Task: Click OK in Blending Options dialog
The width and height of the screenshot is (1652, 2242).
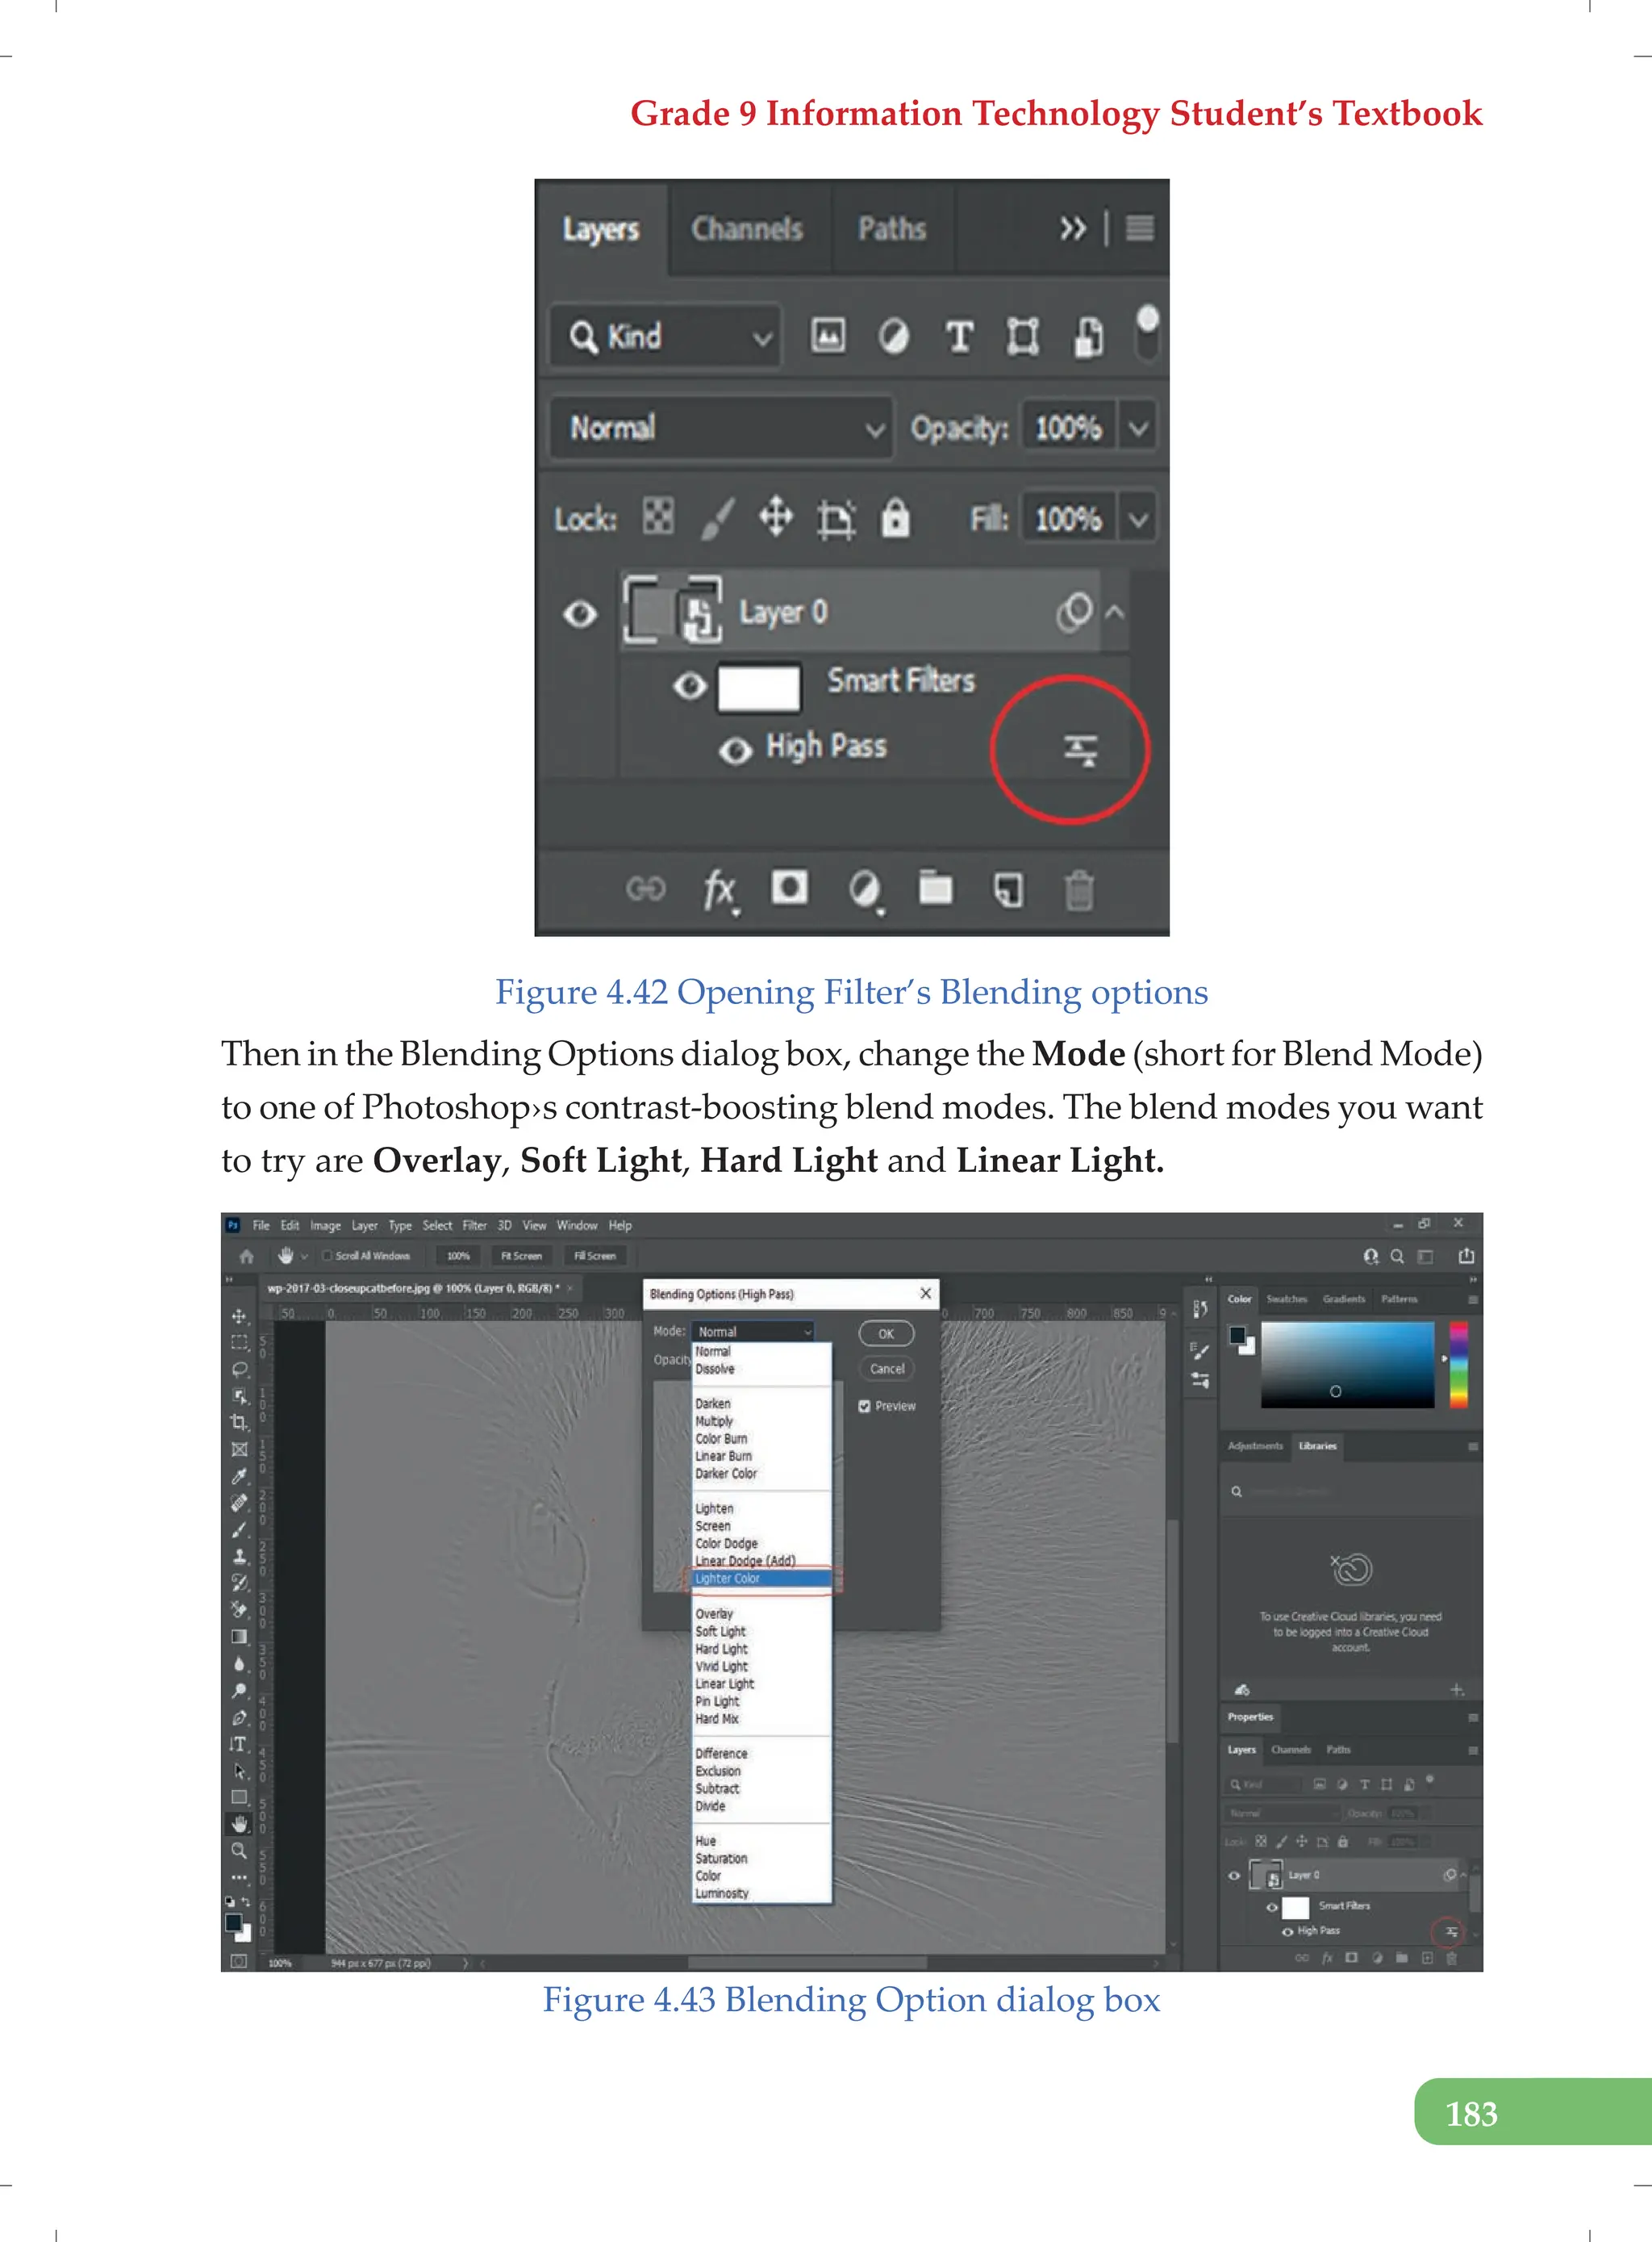Action: tap(886, 1333)
